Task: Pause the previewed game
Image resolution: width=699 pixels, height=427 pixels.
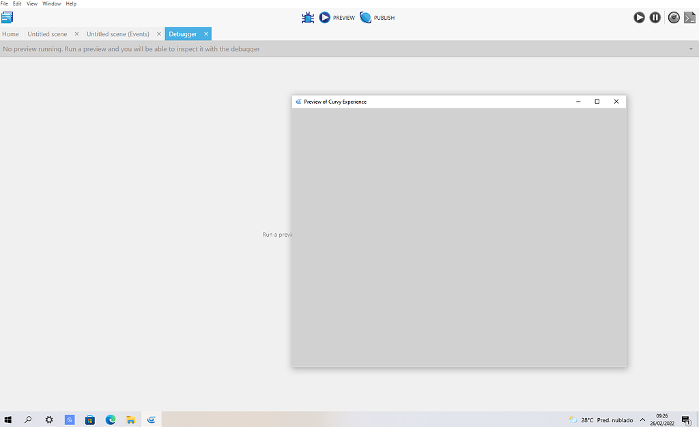Action: coord(655,17)
